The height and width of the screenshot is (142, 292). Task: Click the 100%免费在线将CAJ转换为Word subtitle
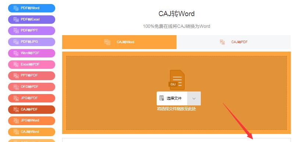coord(177,26)
